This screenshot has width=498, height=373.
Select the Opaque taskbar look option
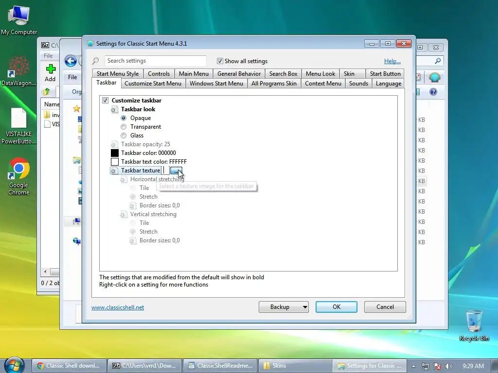pyautogui.click(x=124, y=118)
